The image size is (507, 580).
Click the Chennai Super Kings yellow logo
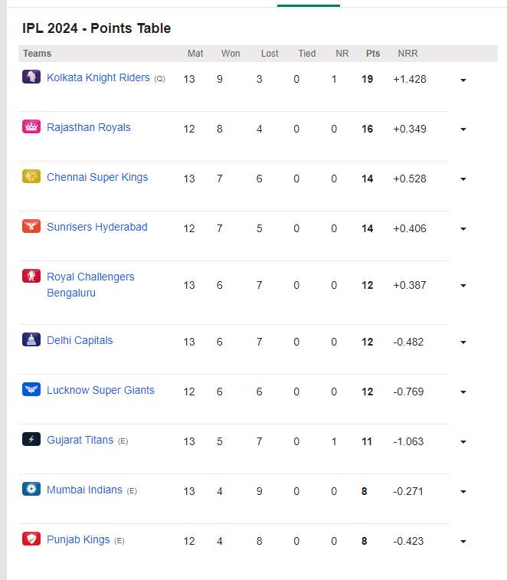point(31,176)
